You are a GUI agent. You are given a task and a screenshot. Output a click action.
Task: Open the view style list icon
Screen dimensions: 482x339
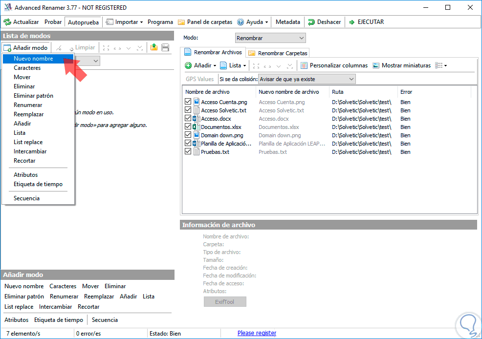point(438,65)
